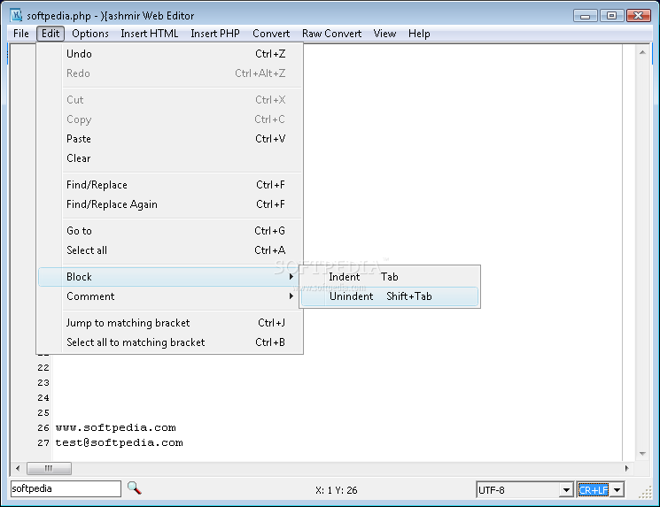Close the open Edit menu
This screenshot has width=660, height=507.
click(x=50, y=34)
